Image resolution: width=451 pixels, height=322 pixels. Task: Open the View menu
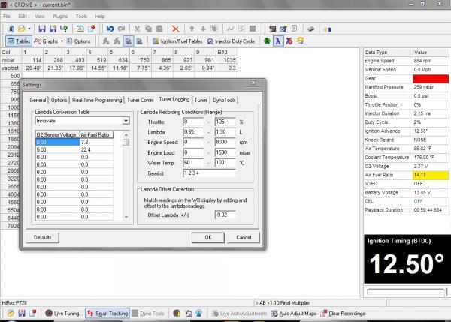pos(40,17)
